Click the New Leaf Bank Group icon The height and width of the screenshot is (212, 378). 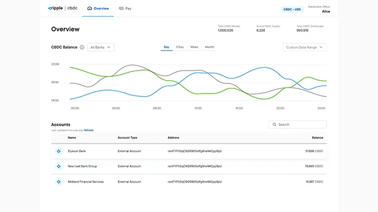(59, 166)
